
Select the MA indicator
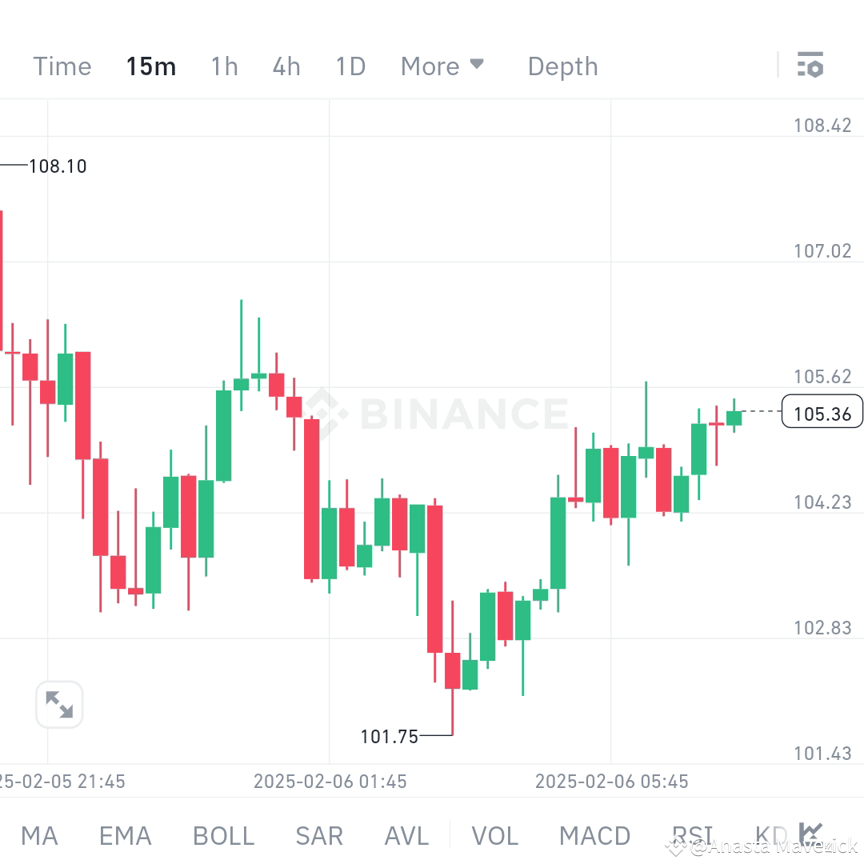pos(39,835)
